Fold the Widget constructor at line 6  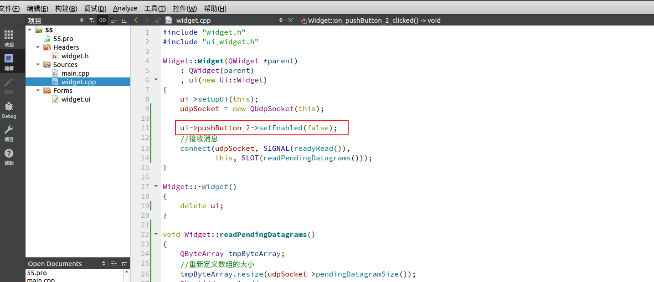pos(156,80)
